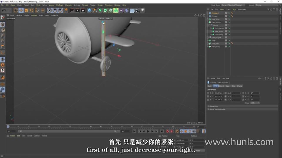
Task: Click frame 45 on timeline ruler
Action: coord(101,126)
